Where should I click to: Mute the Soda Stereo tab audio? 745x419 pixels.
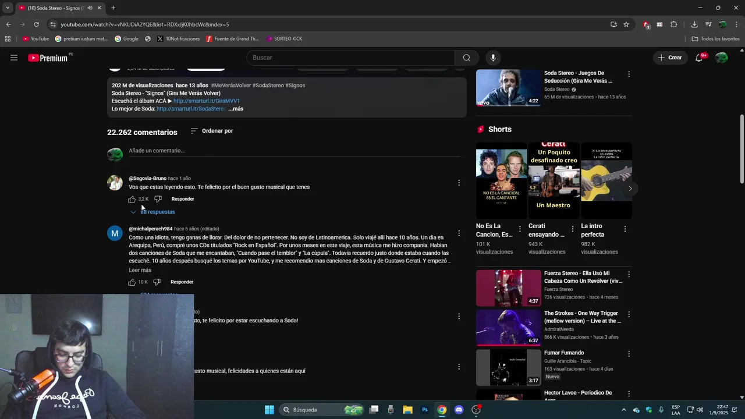click(90, 8)
